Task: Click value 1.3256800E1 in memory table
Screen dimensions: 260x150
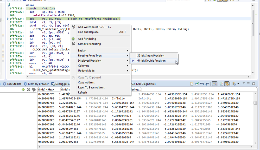Action: 68,103
